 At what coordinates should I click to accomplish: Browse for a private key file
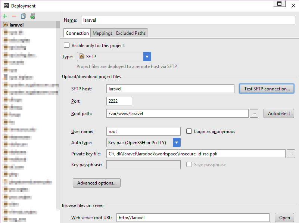click(291, 154)
